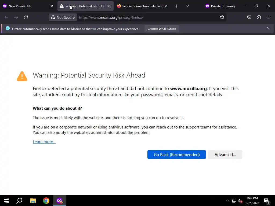This screenshot has height=206, width=275.
Task: Close the New Private Tab
Action: (x=52, y=6)
